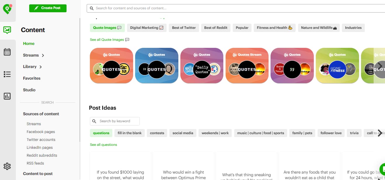Click the Create Post button
Viewport: 385px width, 180px height.
(x=48, y=8)
